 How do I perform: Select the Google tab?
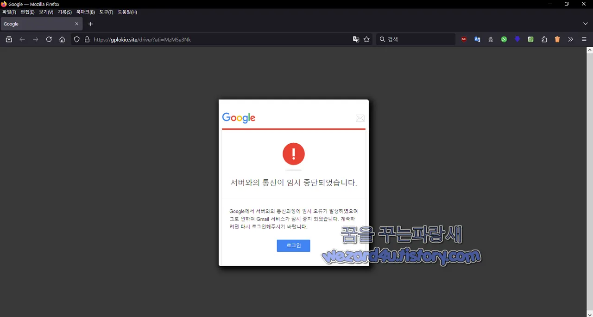point(42,24)
